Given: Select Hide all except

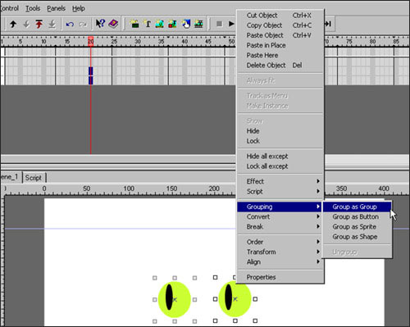Looking at the screenshot, I should [280, 157].
